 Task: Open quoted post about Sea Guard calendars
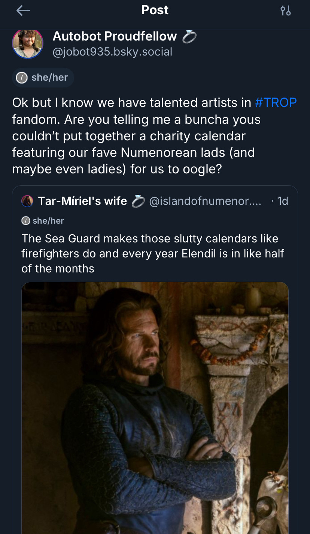point(150,253)
